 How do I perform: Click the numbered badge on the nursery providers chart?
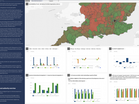(69, 75)
